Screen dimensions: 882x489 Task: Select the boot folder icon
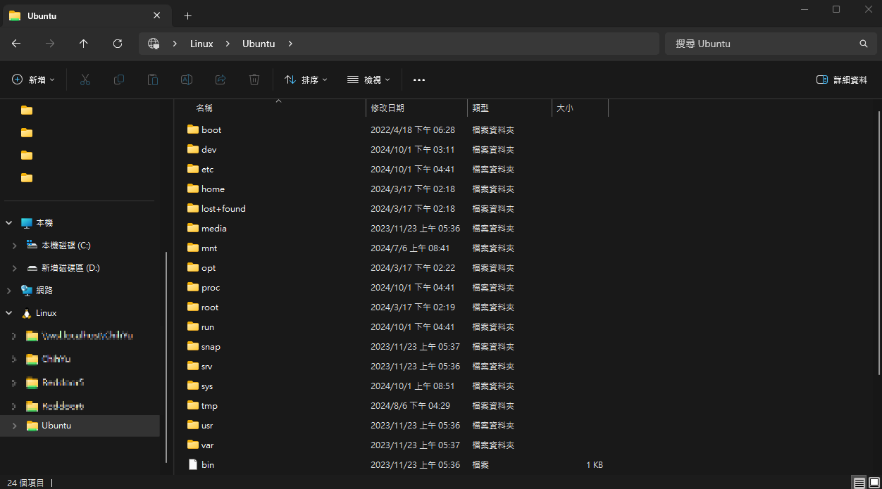193,129
